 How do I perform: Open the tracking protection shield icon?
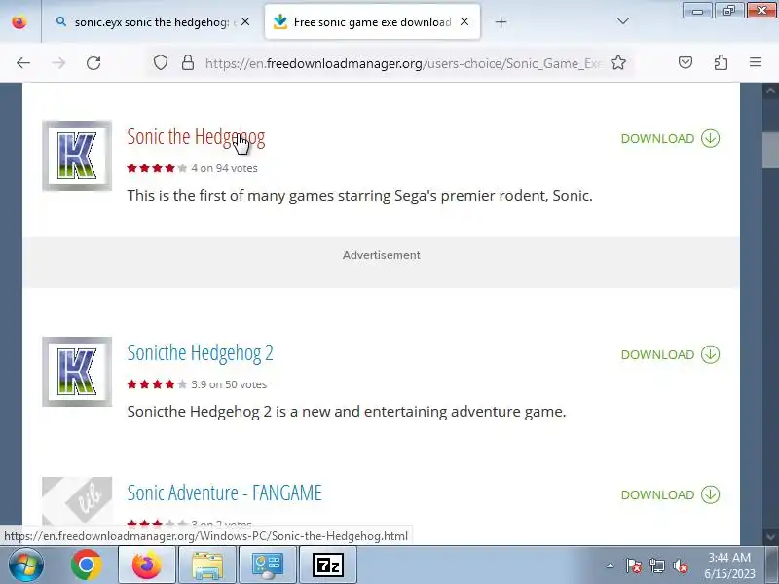click(x=161, y=63)
